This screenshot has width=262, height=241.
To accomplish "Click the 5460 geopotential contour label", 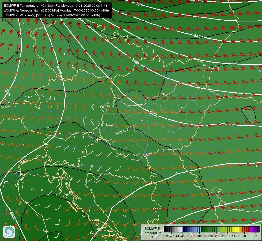I will tap(135, 61).
